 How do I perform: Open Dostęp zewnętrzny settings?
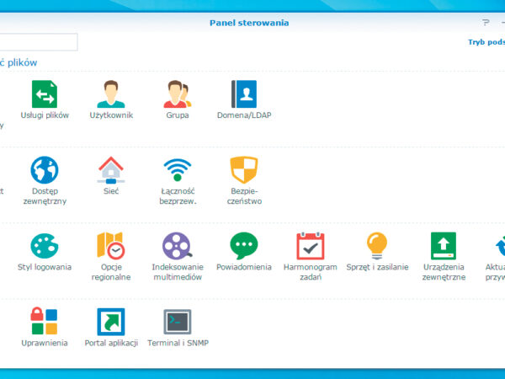click(x=45, y=171)
